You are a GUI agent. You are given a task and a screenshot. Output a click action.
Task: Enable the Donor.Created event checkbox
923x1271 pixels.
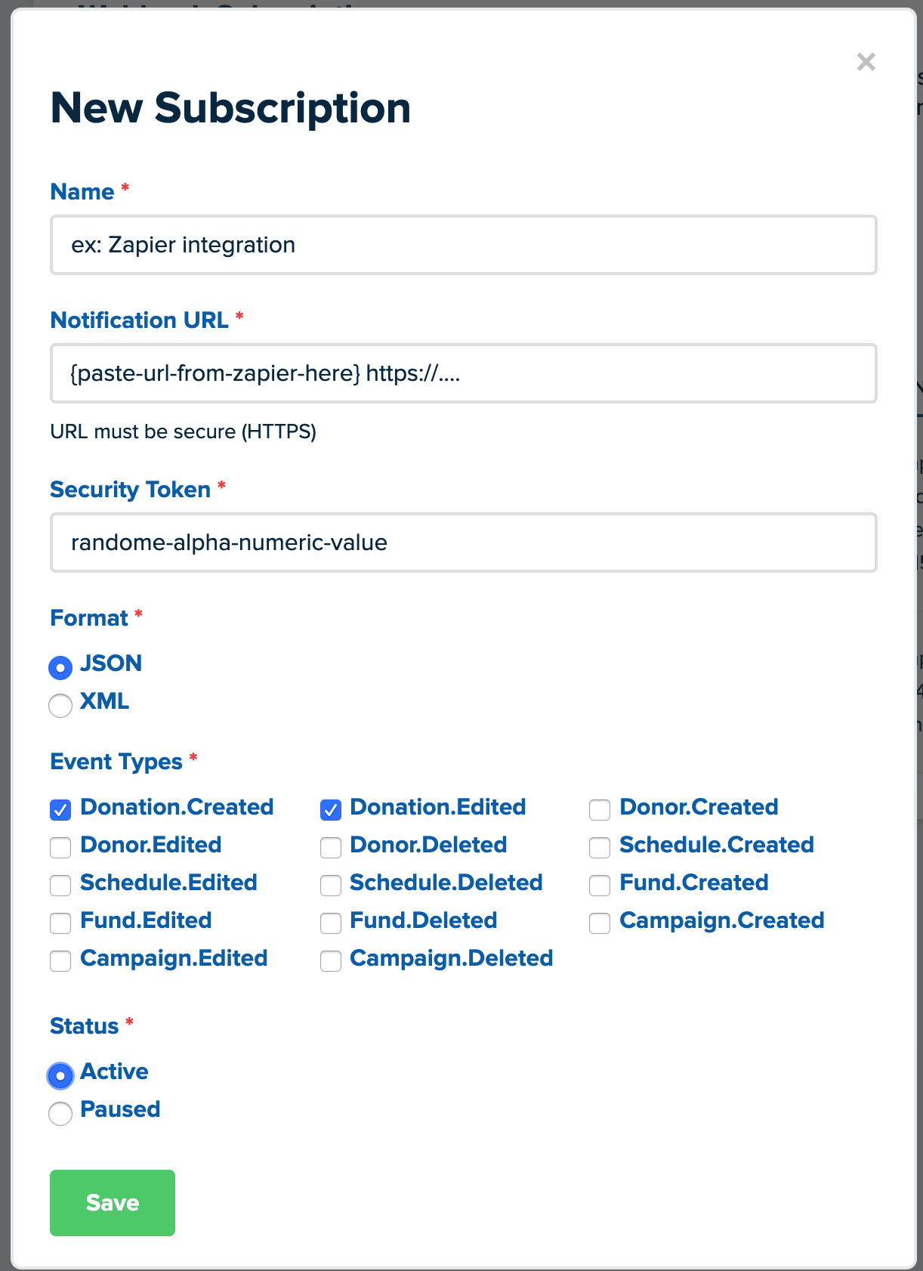pyautogui.click(x=600, y=809)
